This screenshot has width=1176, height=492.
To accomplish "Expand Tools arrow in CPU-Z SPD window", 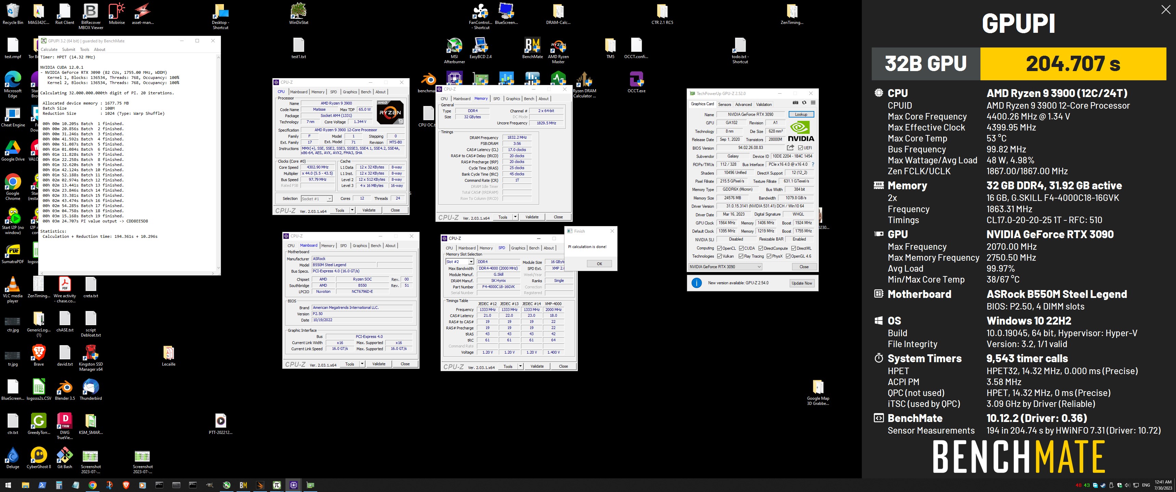I will click(x=520, y=366).
